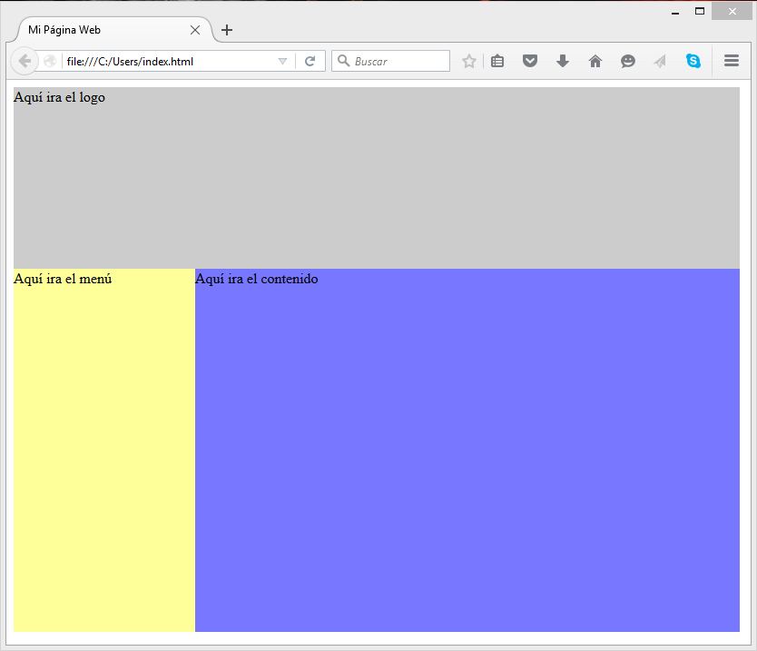Save the page to Pocket
Viewport: 757px width, 651px height.
[x=530, y=61]
